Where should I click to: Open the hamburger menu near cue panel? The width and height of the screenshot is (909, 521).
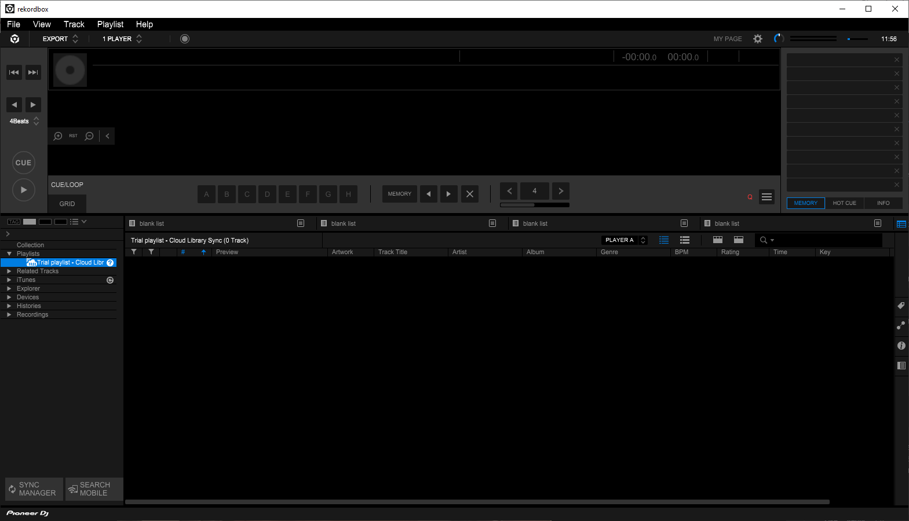[766, 197]
